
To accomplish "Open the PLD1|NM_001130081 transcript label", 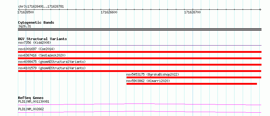I will point(34,101).
